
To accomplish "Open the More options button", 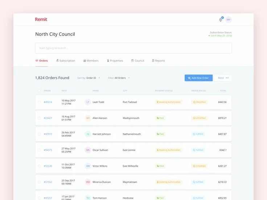I will click(x=223, y=78).
